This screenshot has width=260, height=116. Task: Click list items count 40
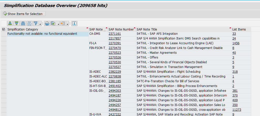pos(234,53)
